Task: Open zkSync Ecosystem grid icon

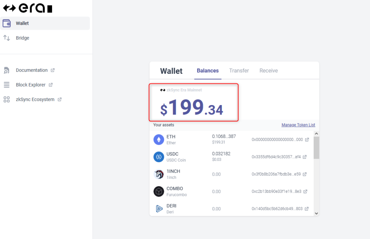Action: click(x=7, y=99)
